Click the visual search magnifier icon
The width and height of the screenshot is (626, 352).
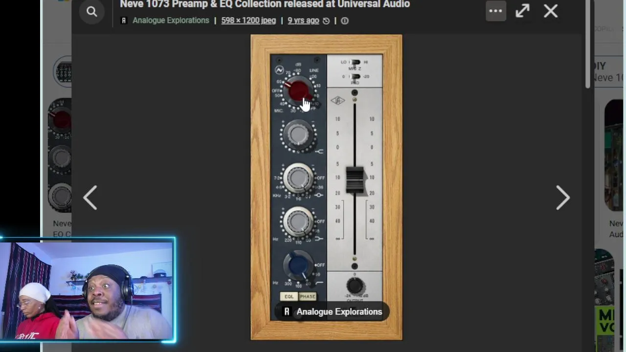pyautogui.click(x=91, y=11)
